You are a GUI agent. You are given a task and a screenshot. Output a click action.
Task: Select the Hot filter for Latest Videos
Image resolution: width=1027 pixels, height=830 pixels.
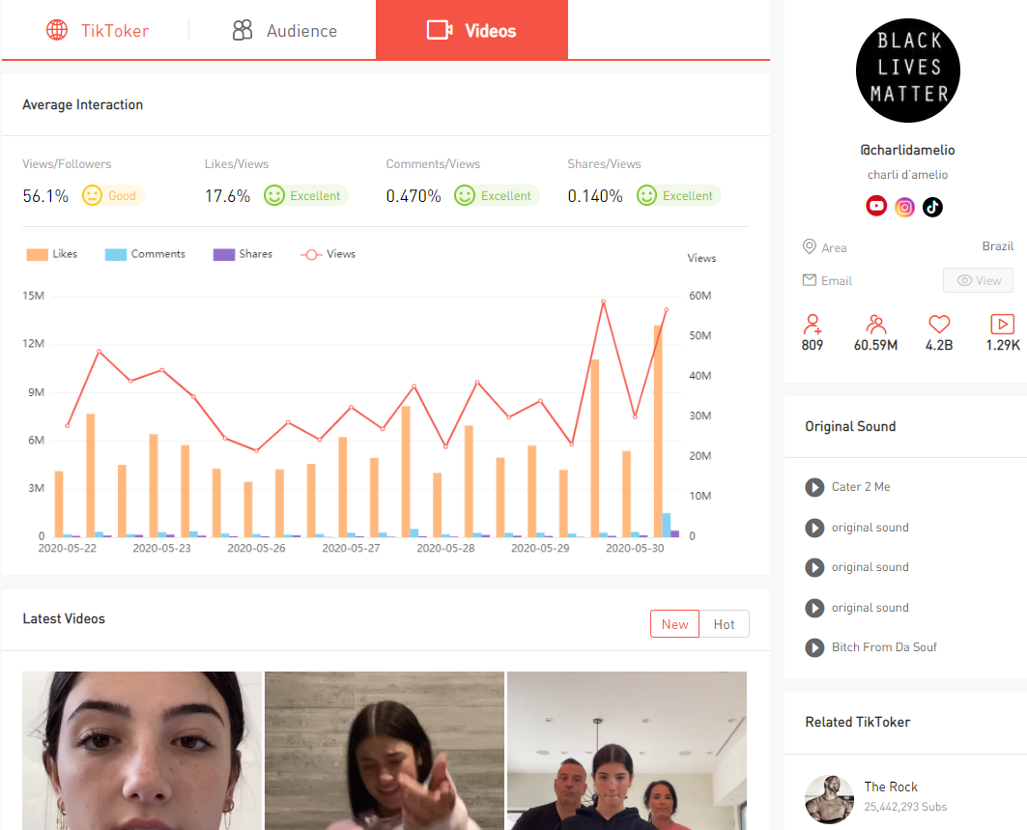pyautogui.click(x=725, y=624)
